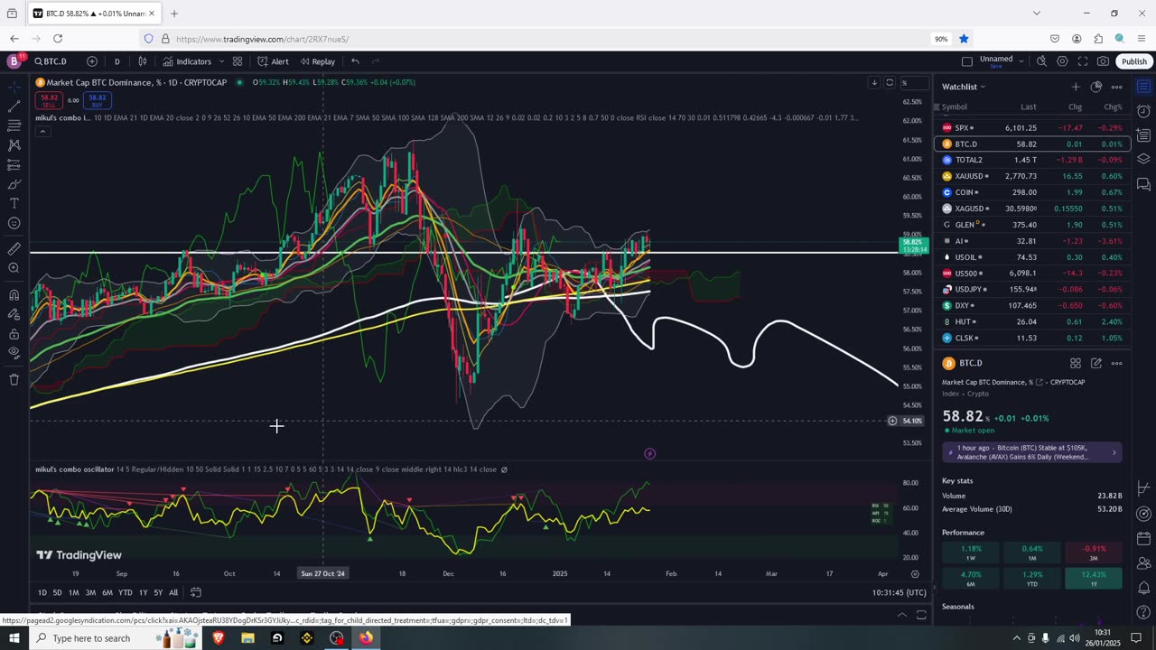Create an Alert
This screenshot has width=1156, height=650.
(274, 61)
